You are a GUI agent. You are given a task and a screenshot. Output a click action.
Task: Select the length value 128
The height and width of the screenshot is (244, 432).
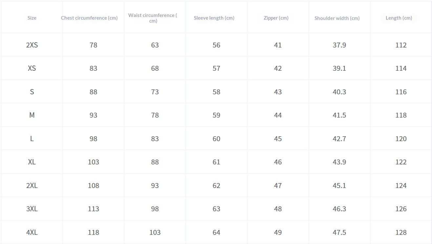click(401, 233)
